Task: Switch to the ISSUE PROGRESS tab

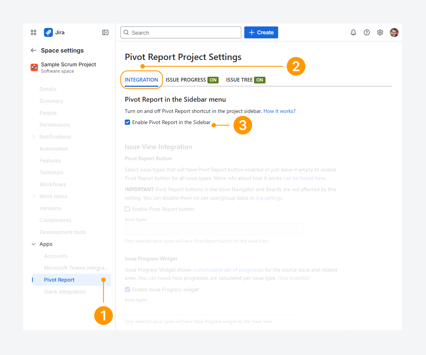Action: coord(192,80)
